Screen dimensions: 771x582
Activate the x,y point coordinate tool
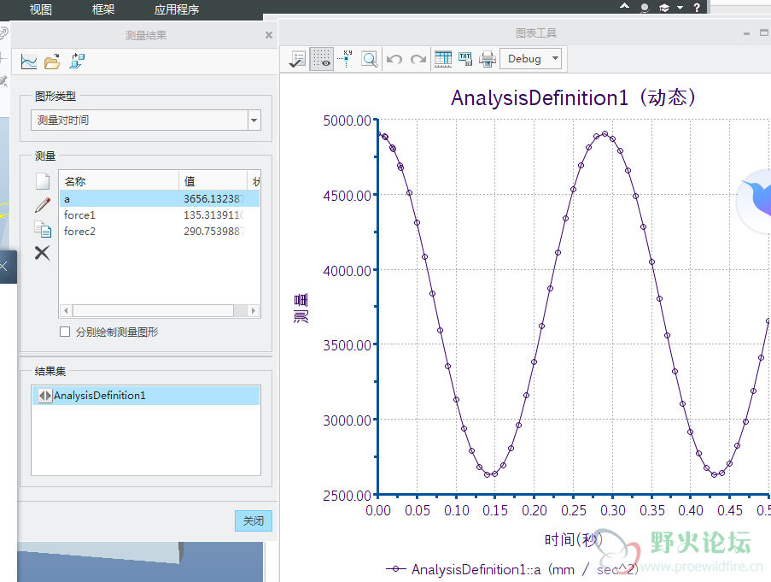coord(346,59)
